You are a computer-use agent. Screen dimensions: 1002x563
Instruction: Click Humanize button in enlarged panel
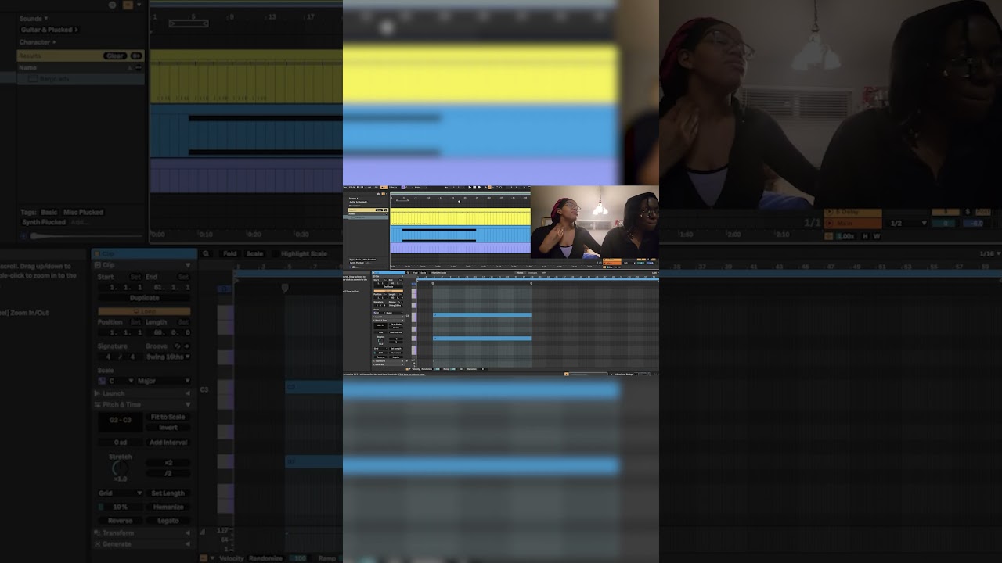coord(168,507)
